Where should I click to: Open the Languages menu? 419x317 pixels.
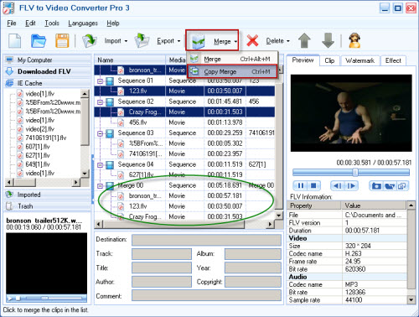click(x=83, y=23)
